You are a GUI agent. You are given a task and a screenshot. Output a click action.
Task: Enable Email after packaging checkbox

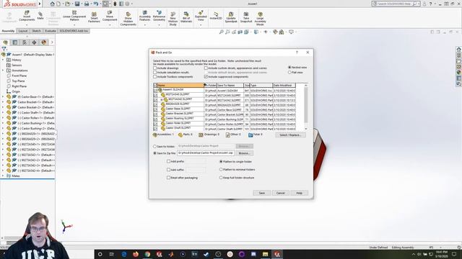tap(168, 178)
